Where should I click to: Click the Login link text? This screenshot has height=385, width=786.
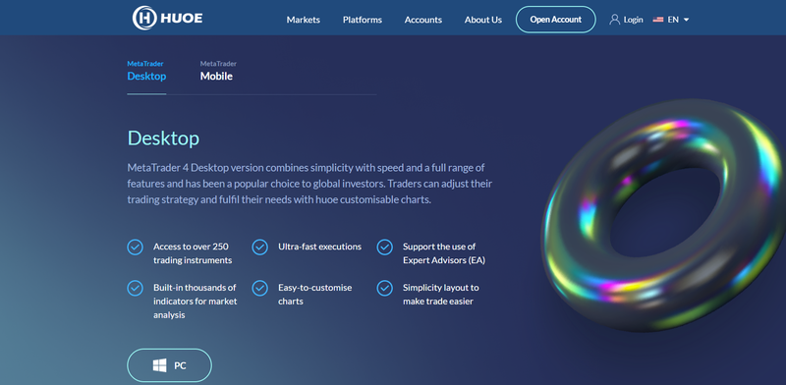point(633,20)
